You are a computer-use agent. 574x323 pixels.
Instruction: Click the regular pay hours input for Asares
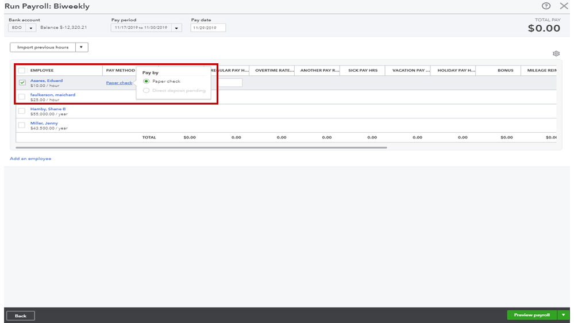230,83
